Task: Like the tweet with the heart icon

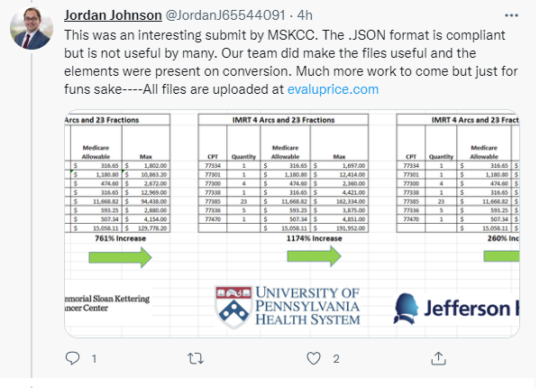Action: click(x=313, y=358)
